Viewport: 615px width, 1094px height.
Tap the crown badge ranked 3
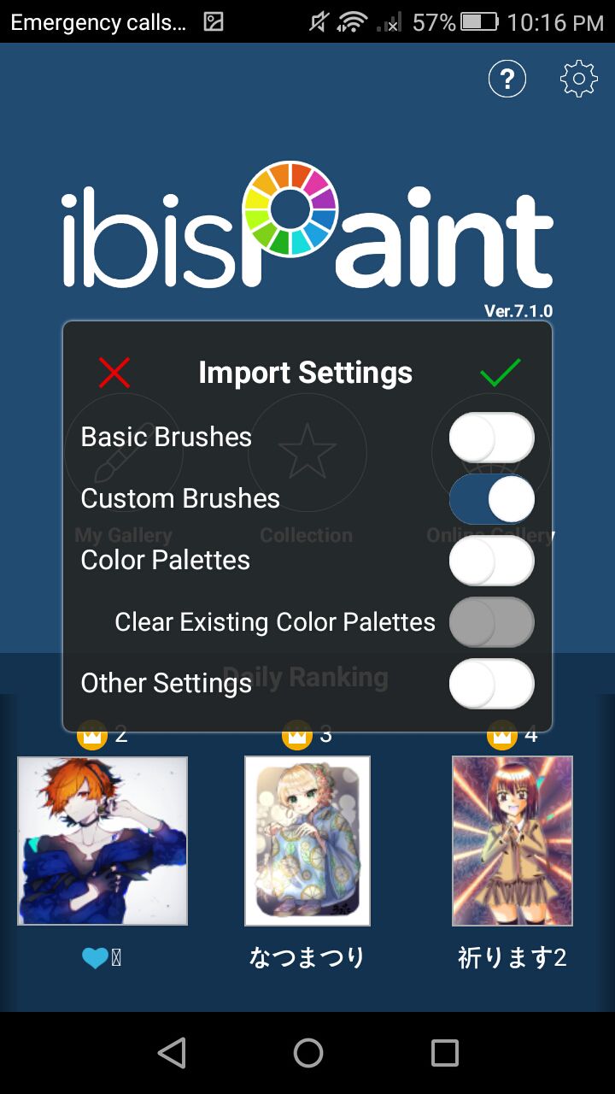tap(296, 735)
